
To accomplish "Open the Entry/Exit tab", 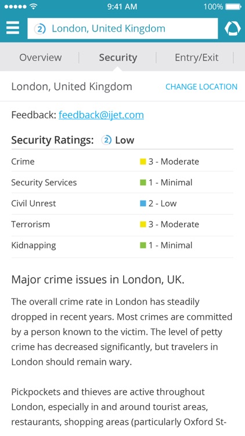I will 197,58.
